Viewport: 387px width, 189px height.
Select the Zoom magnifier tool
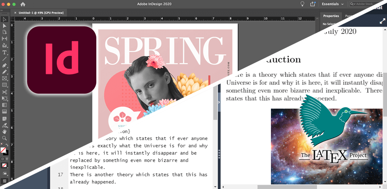[x=4, y=138]
